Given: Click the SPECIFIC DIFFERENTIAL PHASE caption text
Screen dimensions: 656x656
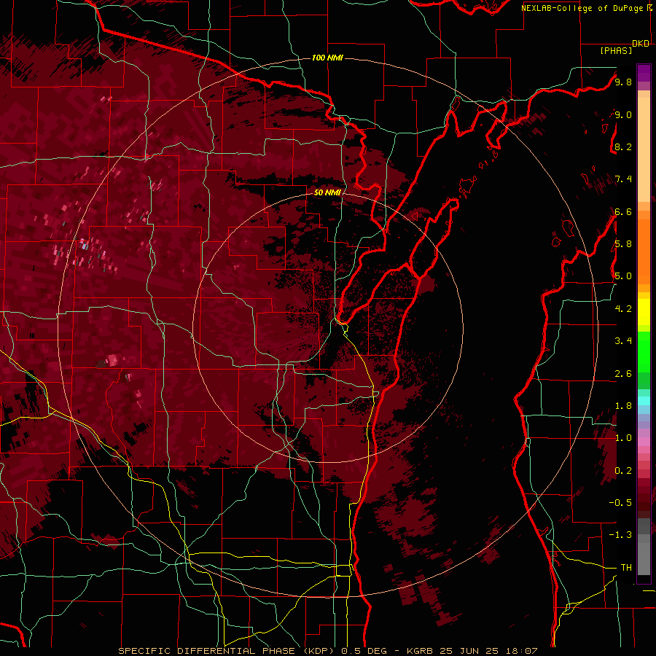Looking at the screenshot, I should (x=207, y=651).
